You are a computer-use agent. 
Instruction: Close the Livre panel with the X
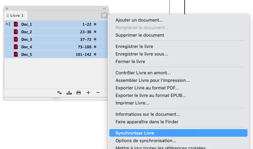pyautogui.click(x=7, y=9)
